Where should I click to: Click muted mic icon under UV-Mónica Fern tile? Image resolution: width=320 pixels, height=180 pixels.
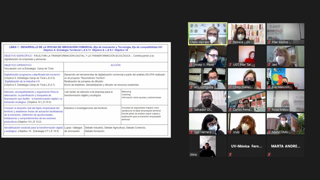pos(230,154)
